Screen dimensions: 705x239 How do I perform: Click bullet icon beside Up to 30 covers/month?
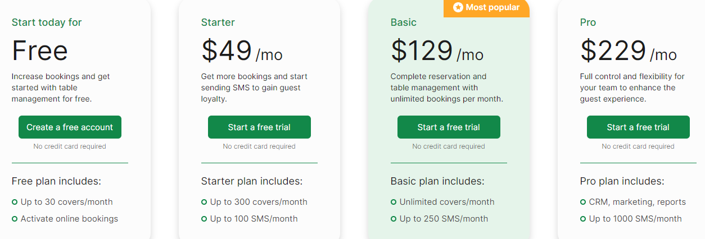click(x=15, y=202)
